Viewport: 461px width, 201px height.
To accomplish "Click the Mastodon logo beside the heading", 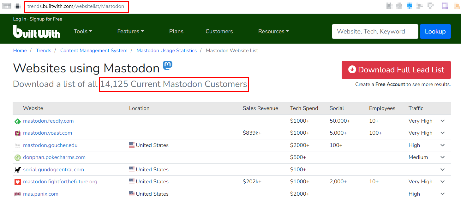I will (x=168, y=65).
